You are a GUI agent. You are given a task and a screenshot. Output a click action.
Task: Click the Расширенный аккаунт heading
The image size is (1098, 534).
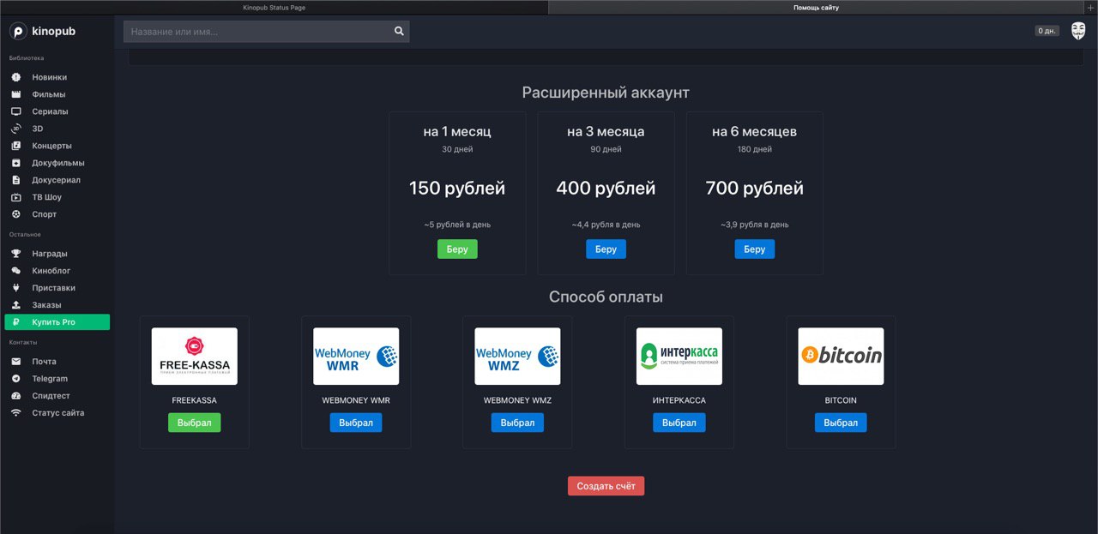(x=606, y=93)
